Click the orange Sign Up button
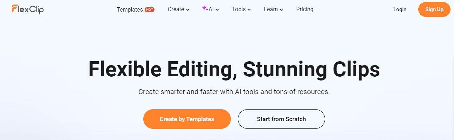Screen dimensions: 454x140 coord(434,9)
